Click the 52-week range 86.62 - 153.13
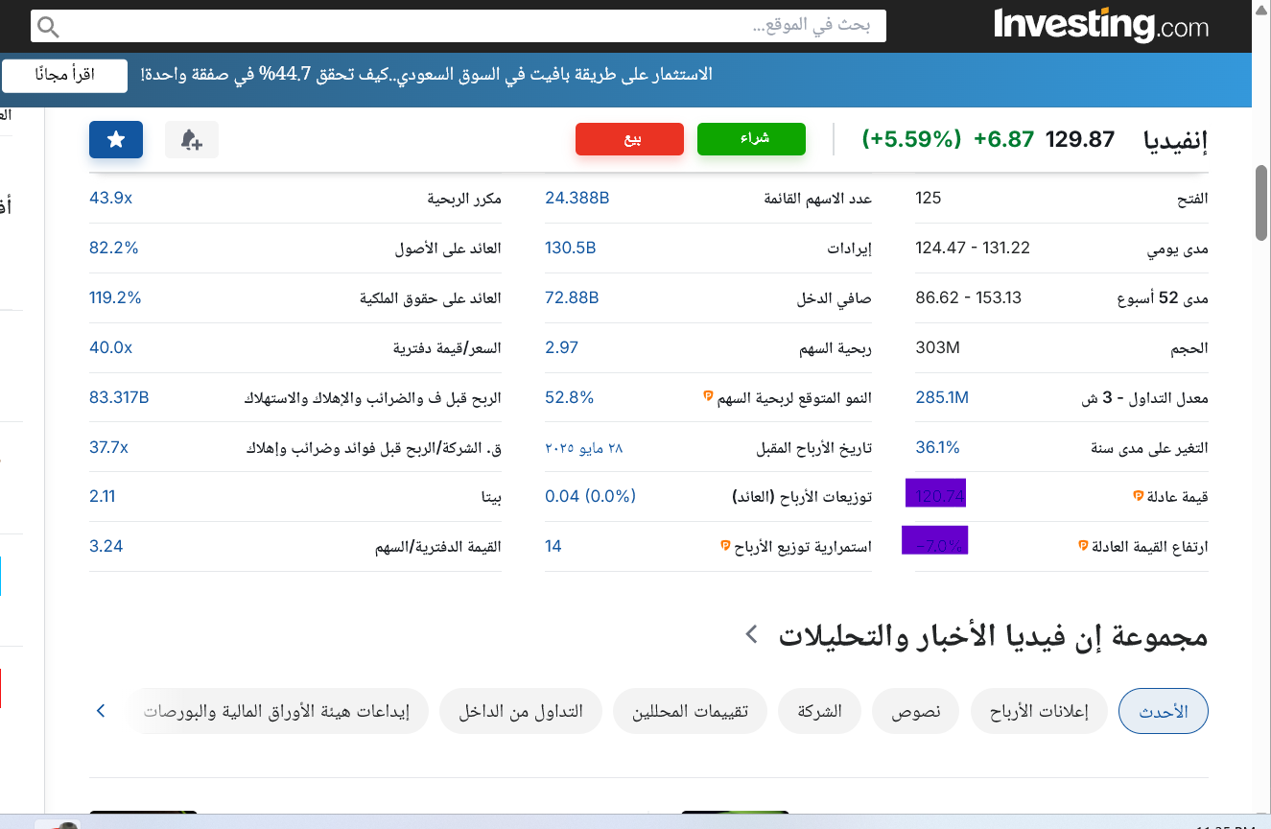The width and height of the screenshot is (1271, 829). (x=969, y=297)
